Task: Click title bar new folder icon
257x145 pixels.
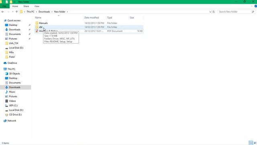Action: pyautogui.click(x=11, y=2)
